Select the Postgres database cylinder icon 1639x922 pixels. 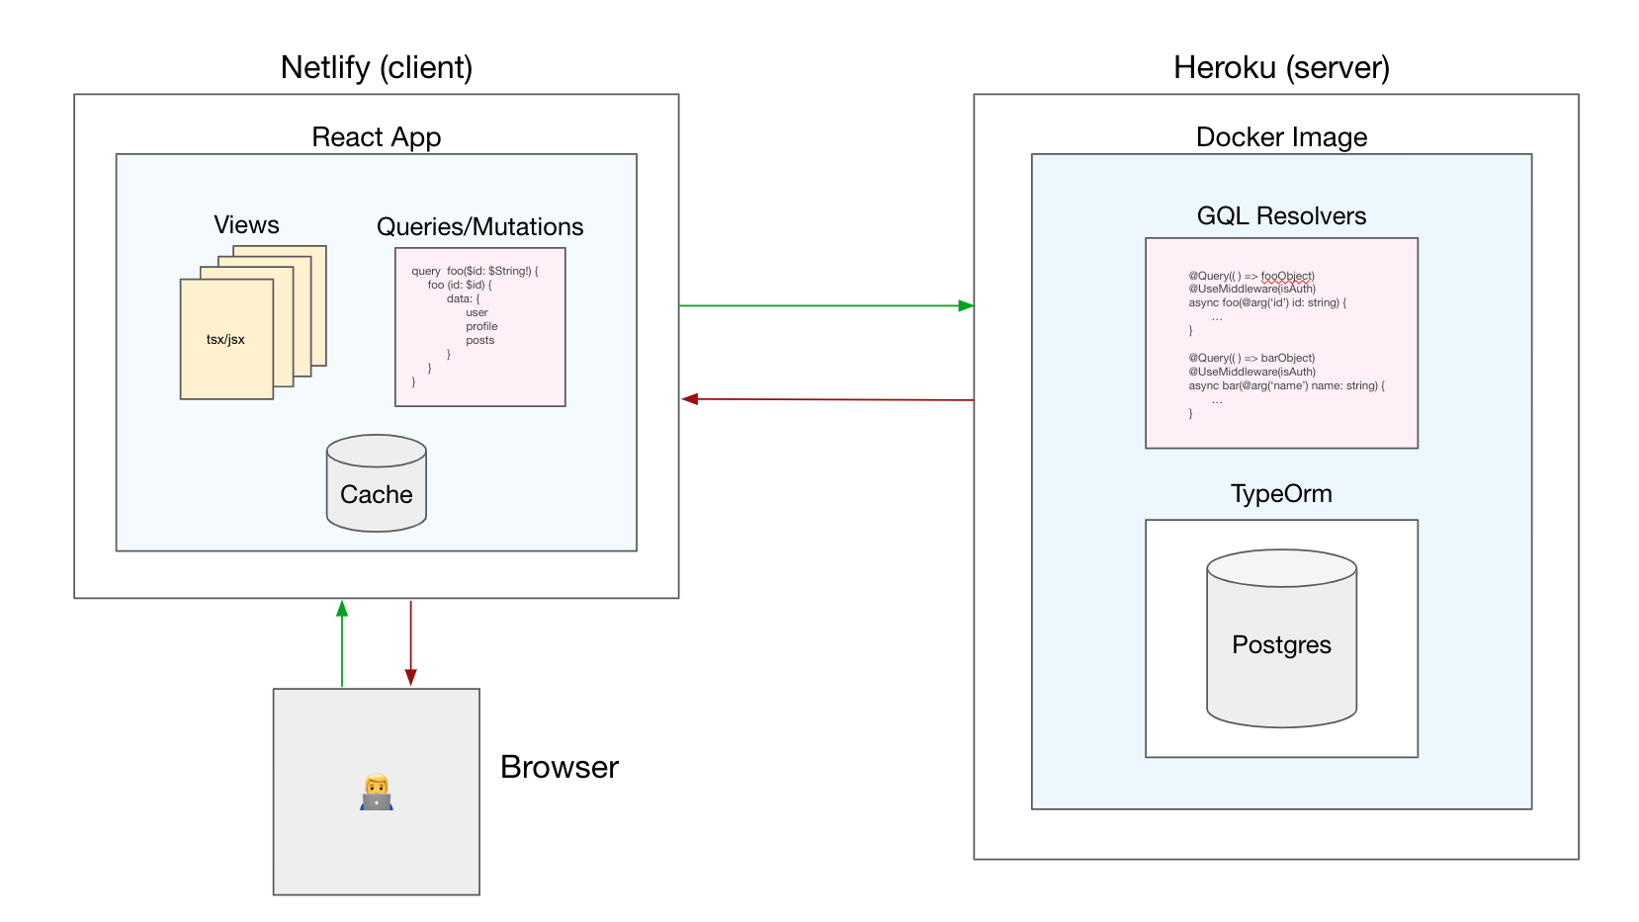tap(1279, 640)
